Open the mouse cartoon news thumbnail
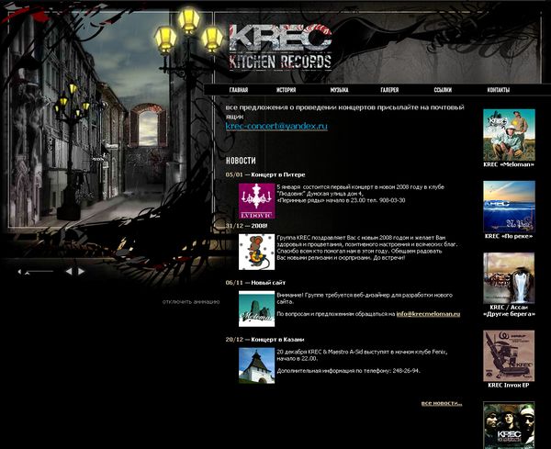 tap(256, 252)
